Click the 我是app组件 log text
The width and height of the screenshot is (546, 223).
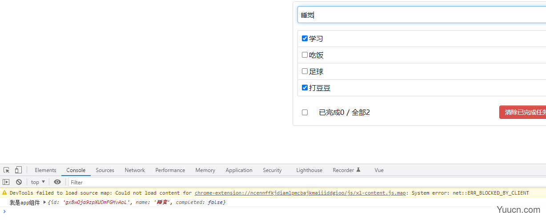point(25,202)
